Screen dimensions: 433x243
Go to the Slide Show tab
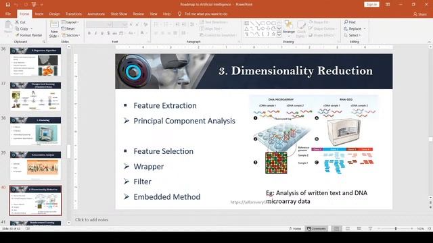click(119, 13)
